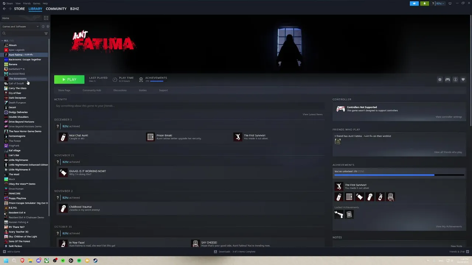
Task: Open announcements megaphone button
Action: click(x=414, y=3)
